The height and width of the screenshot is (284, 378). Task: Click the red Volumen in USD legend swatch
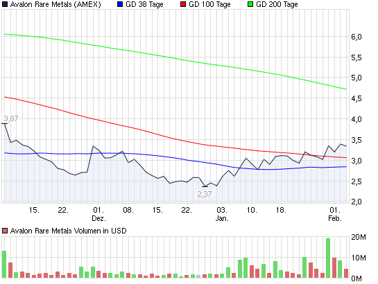[x=5, y=231]
